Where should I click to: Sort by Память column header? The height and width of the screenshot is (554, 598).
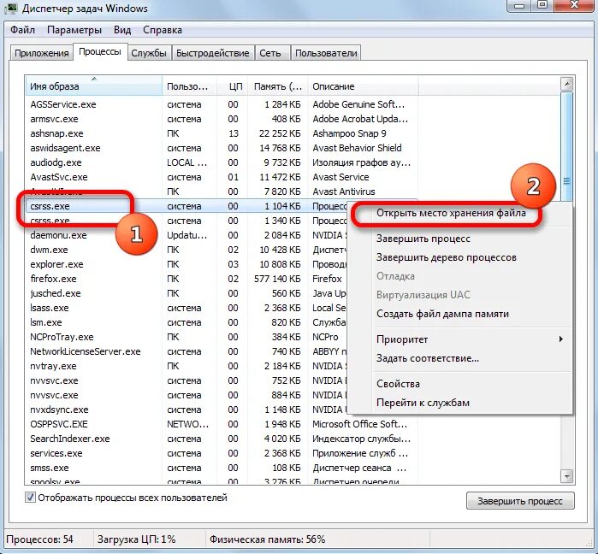pos(277,86)
